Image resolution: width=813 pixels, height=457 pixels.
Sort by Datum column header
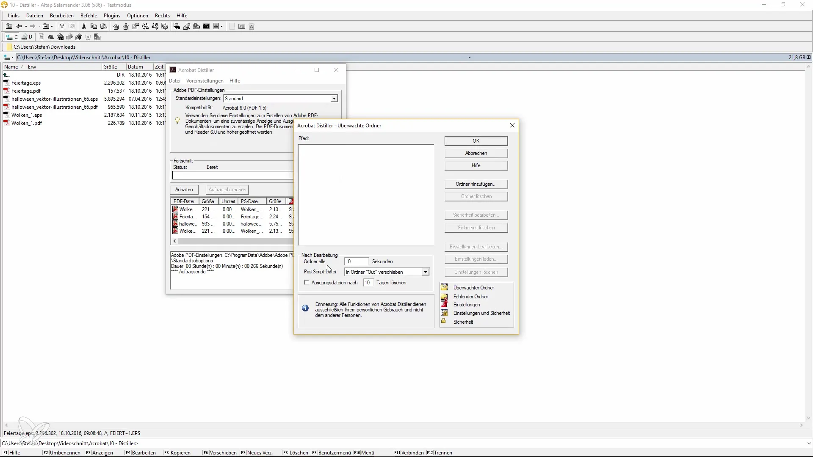tap(139, 67)
